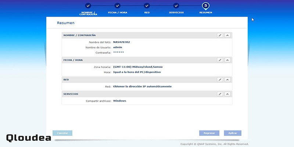Click the Aplicar button
This screenshot has width=294, height=147.
[233, 133]
